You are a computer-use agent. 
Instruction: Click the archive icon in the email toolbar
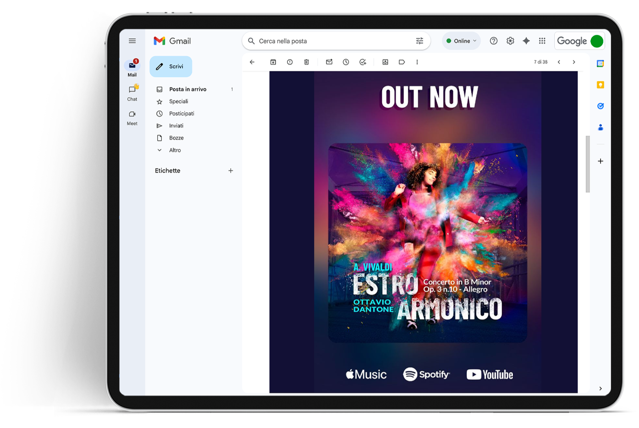273,62
